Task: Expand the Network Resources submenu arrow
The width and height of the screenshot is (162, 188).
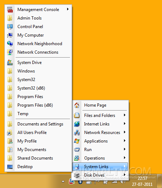Action: pyautogui.click(x=125, y=132)
